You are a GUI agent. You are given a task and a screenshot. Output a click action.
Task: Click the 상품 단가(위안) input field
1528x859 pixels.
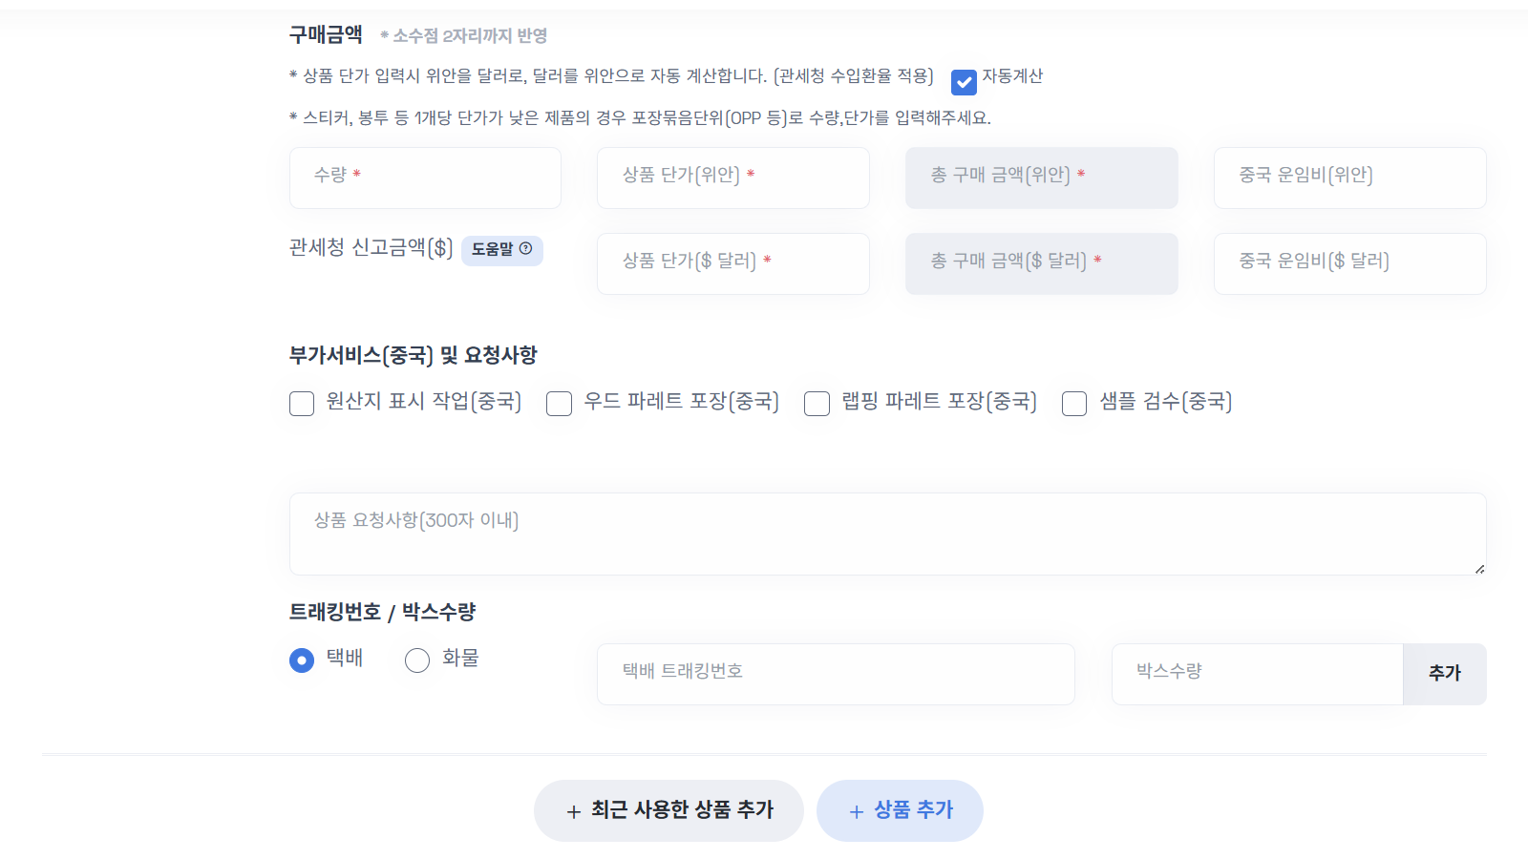point(732,178)
